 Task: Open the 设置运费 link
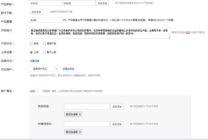tap(35, 61)
